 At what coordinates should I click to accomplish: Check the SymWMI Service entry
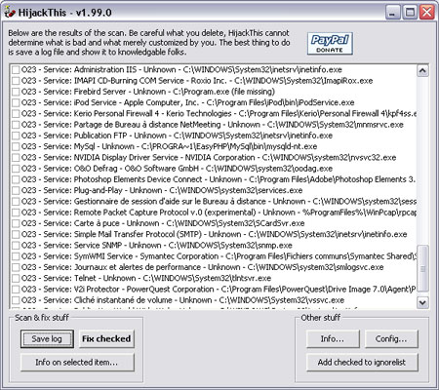click(x=16, y=256)
